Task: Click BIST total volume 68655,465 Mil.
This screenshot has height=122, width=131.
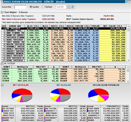Action: [107, 19]
